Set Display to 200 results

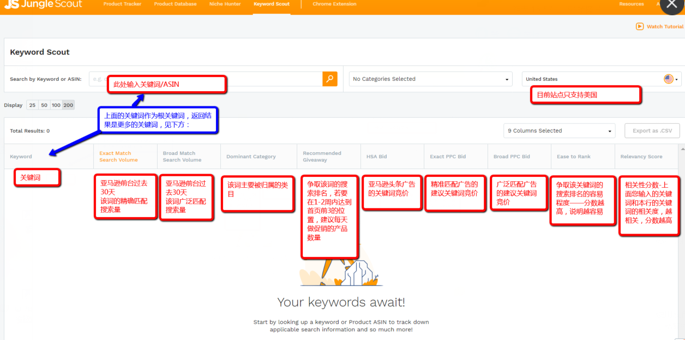click(x=68, y=105)
